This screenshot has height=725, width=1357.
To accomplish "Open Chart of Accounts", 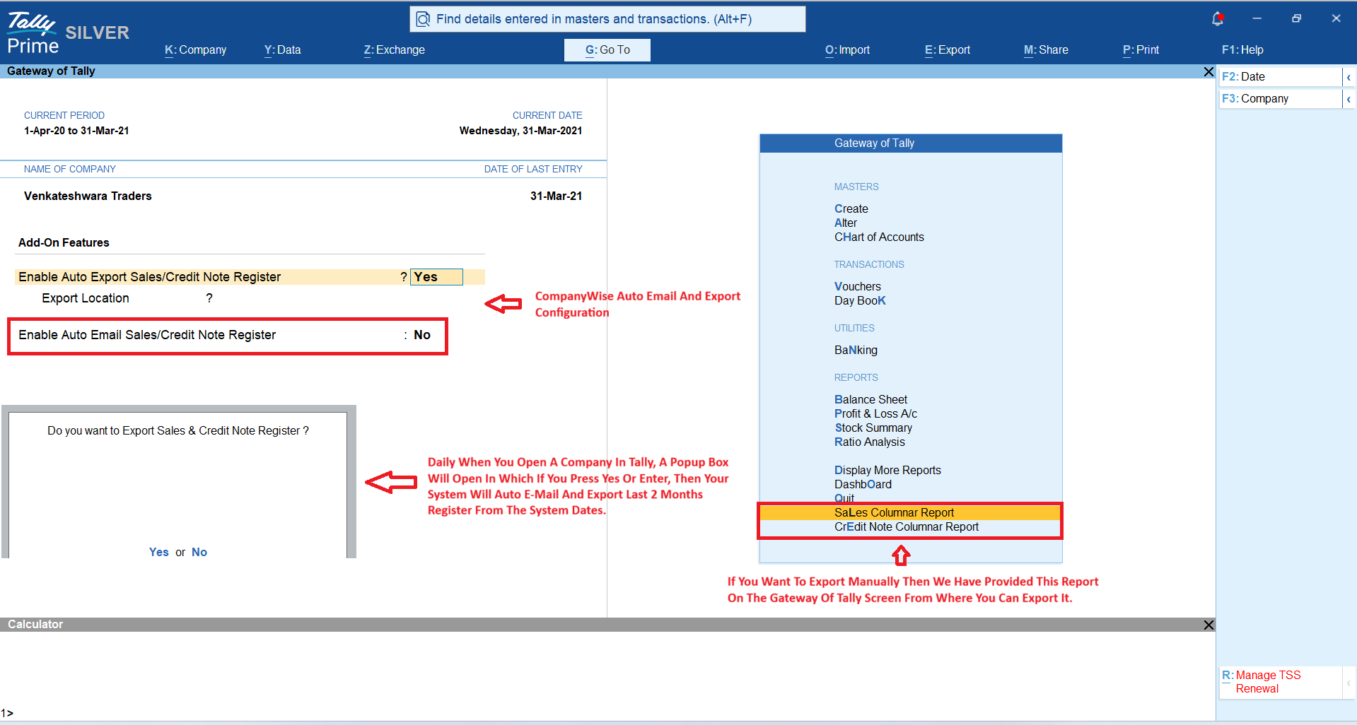I will [x=879, y=237].
